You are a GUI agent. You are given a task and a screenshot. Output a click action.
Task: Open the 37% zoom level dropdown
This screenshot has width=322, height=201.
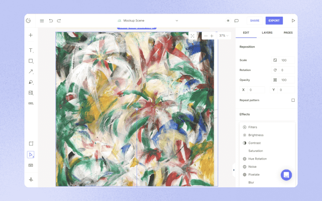[x=224, y=35]
